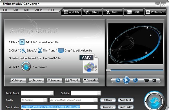Click the Add File toolbar button
169x110 pixels.
[x=71, y=12]
